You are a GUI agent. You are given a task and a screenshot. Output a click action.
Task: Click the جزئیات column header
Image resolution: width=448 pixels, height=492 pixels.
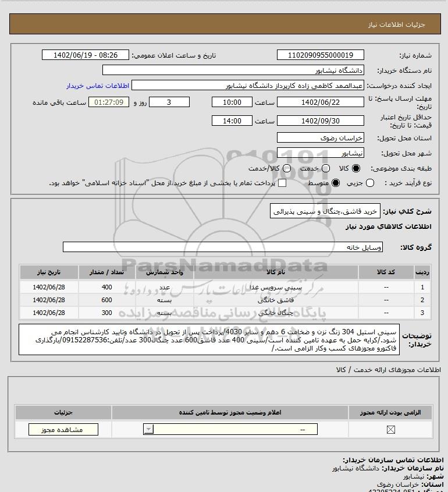(x=63, y=412)
